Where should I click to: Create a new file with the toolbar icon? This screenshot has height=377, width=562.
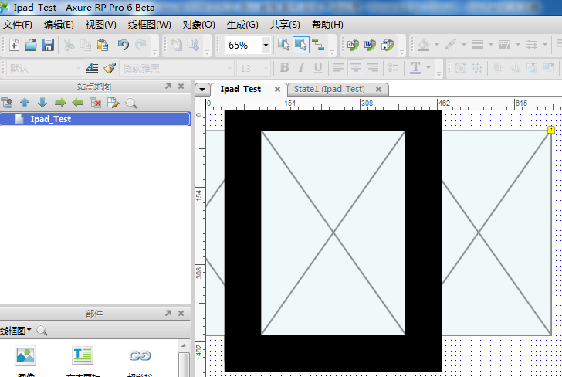pos(14,45)
